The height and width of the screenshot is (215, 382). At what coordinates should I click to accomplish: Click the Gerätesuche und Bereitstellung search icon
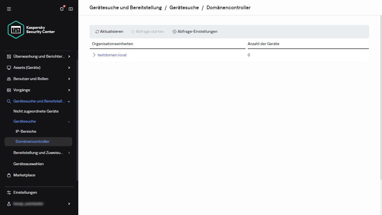(x=9, y=101)
